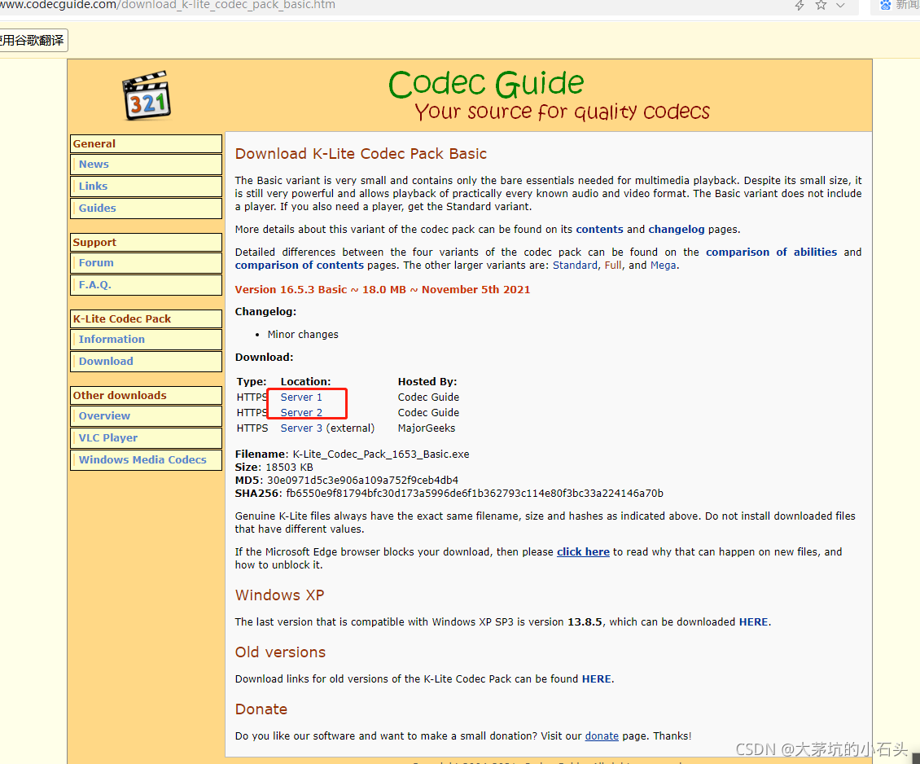
Task: Click the address bar URL
Action: [x=168, y=5]
